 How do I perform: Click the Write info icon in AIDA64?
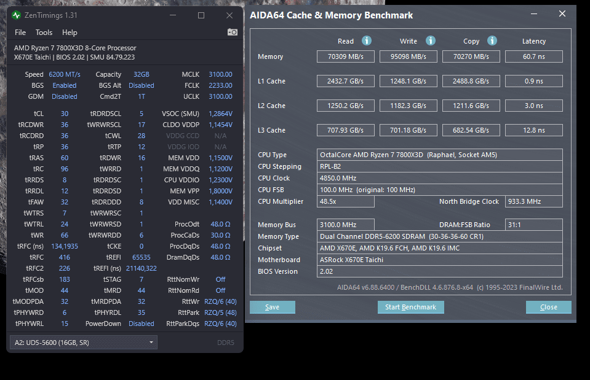(431, 41)
